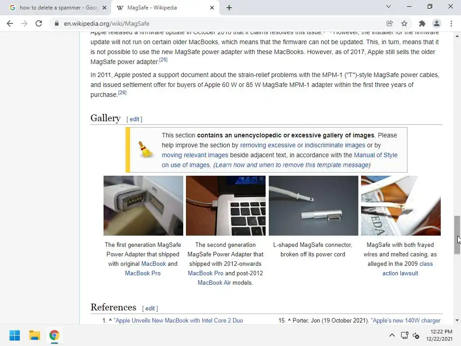461x346 pixels.
Task: Follow MacBook Pro link in second caption
Action: (205, 273)
